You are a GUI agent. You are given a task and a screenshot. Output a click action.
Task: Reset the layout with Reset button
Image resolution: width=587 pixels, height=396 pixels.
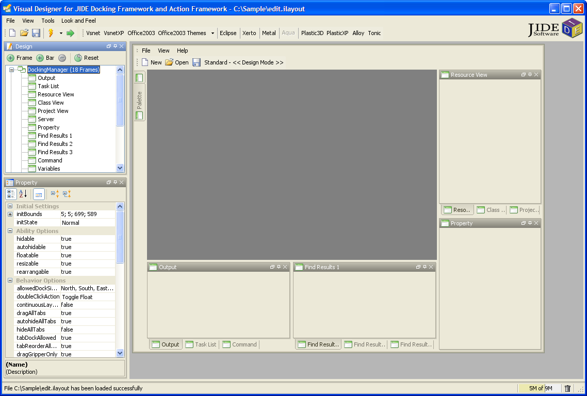coord(87,58)
